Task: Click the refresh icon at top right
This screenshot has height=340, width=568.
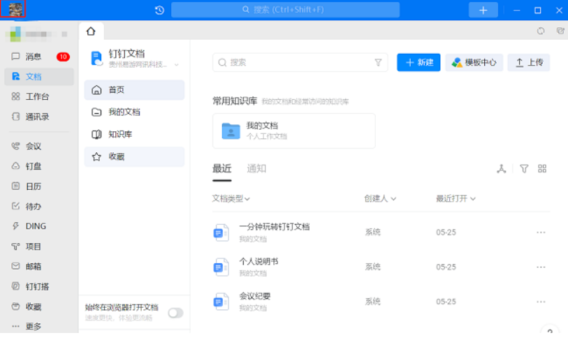Action: (541, 31)
